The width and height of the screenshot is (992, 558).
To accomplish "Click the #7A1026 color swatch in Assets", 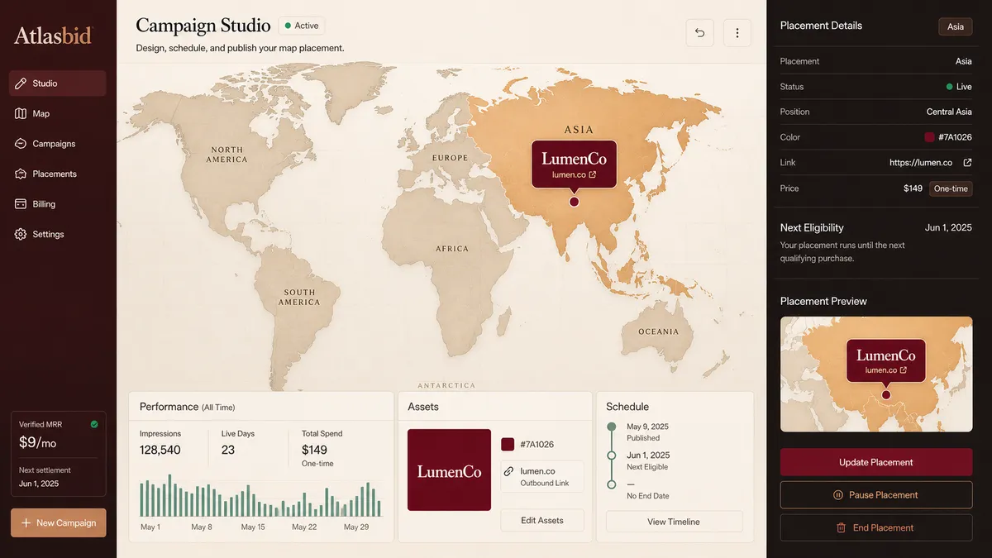I will (x=508, y=445).
